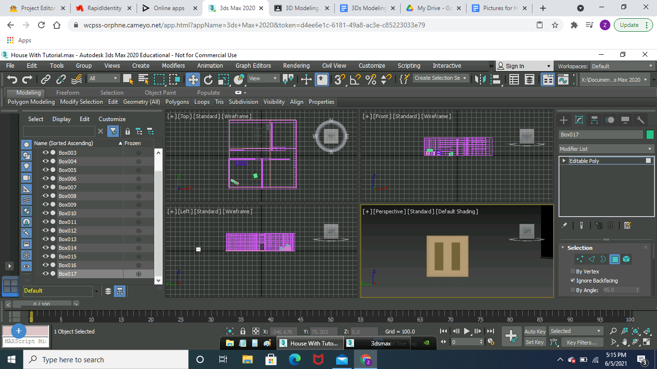Viewport: 657px width, 369px height.
Task: Click the Geometry (All) ribbon button
Action: click(x=141, y=102)
